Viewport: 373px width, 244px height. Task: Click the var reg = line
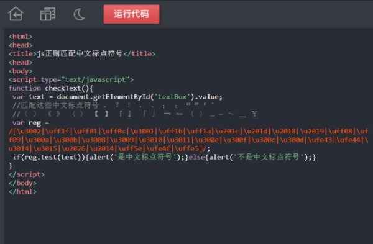coord(30,123)
